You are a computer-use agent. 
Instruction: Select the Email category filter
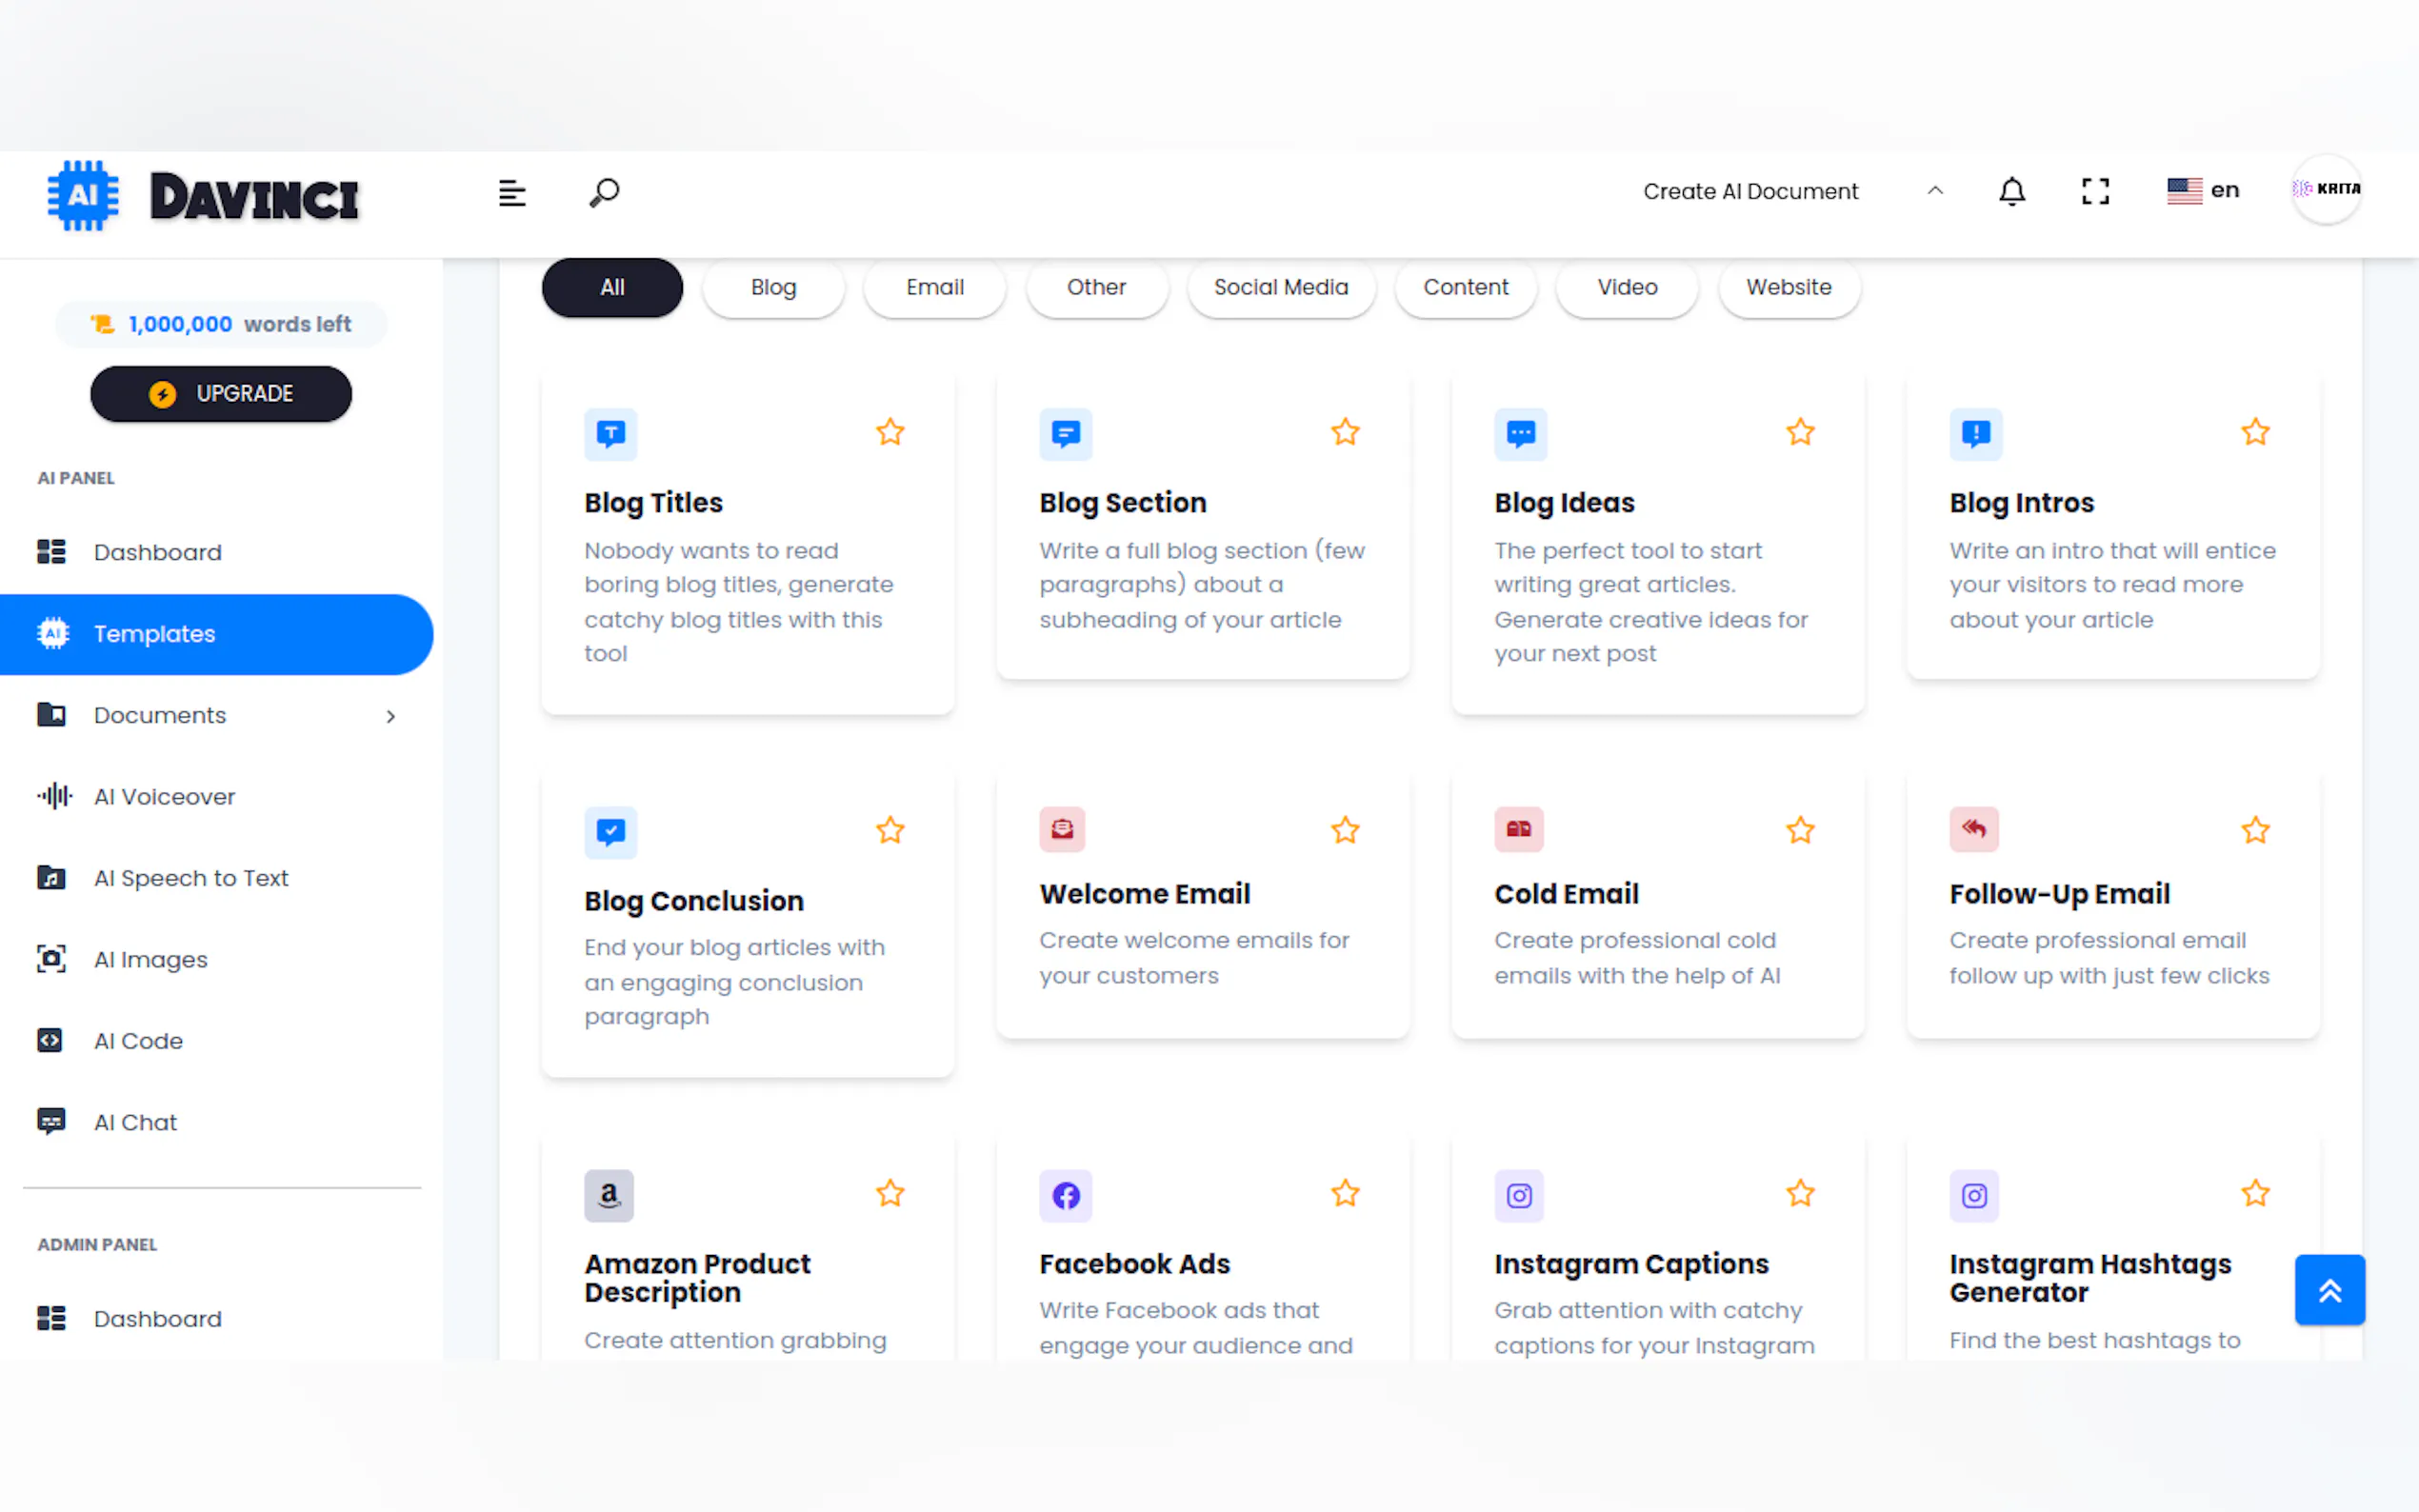[x=934, y=287]
